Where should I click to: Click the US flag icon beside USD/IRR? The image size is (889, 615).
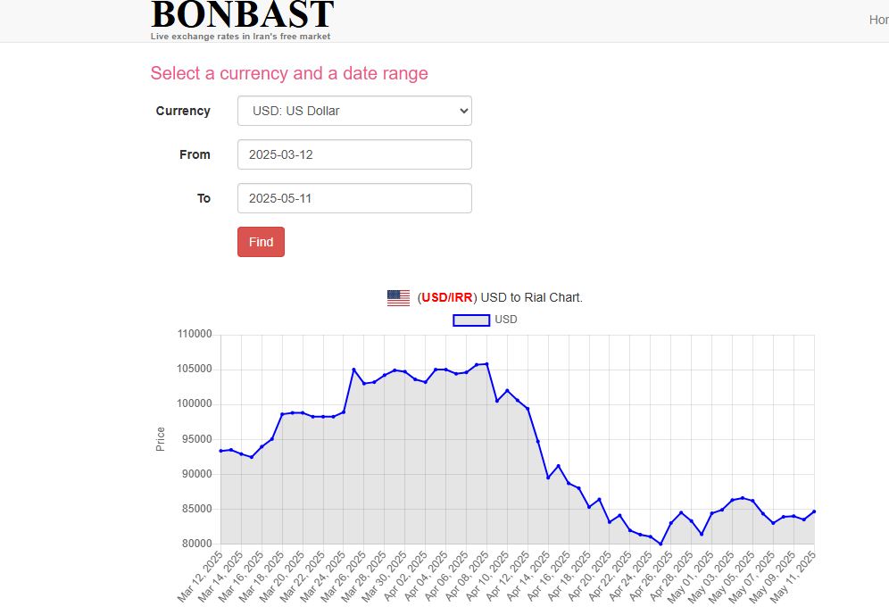[x=398, y=296]
